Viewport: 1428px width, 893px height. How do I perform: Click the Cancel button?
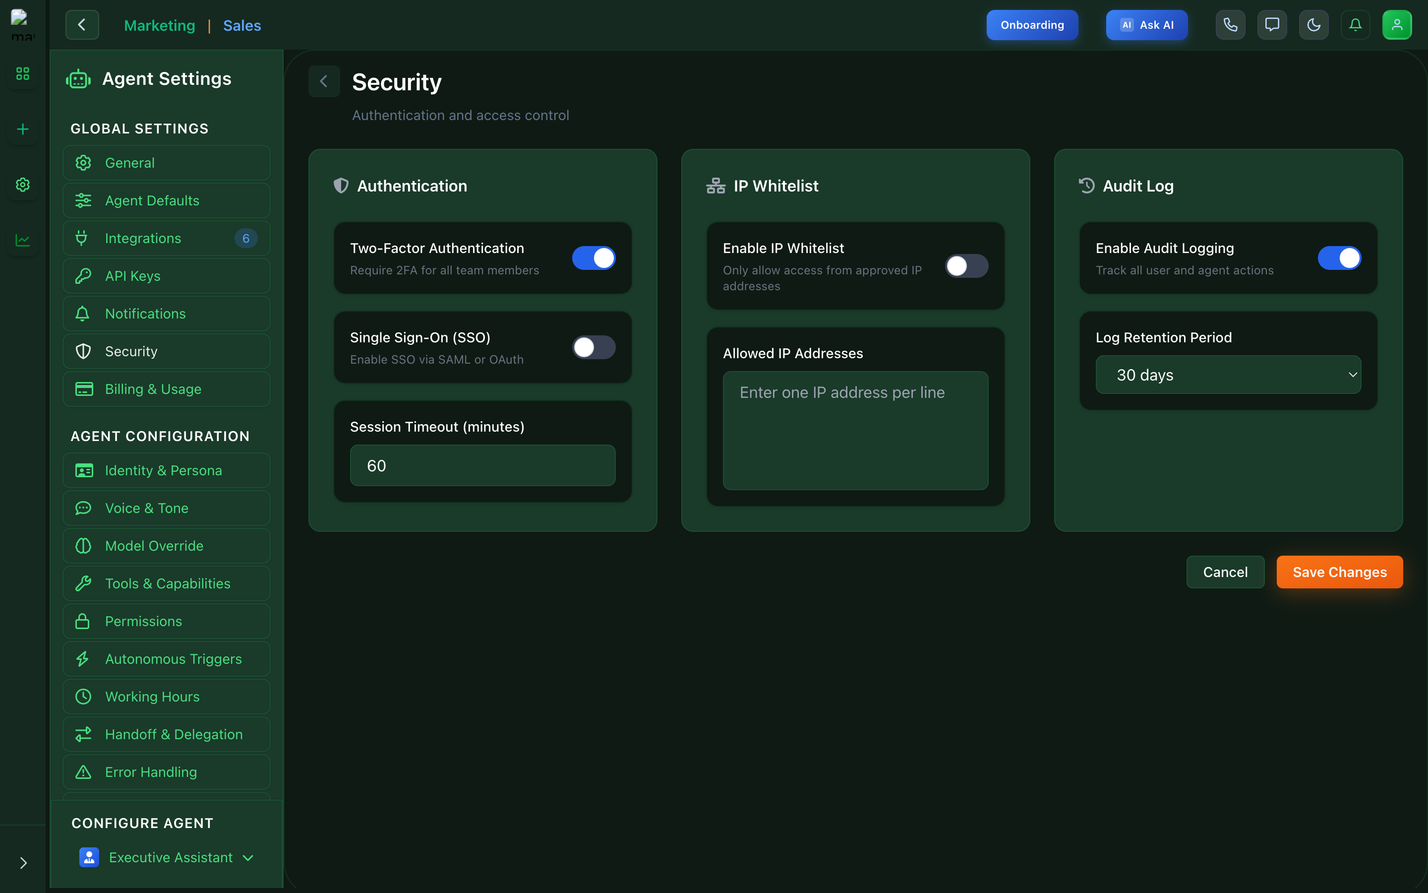tap(1225, 572)
